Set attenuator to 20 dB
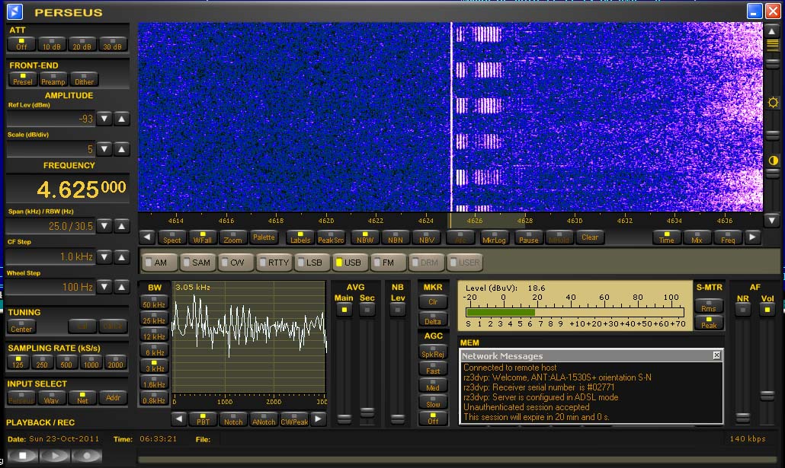 82,44
